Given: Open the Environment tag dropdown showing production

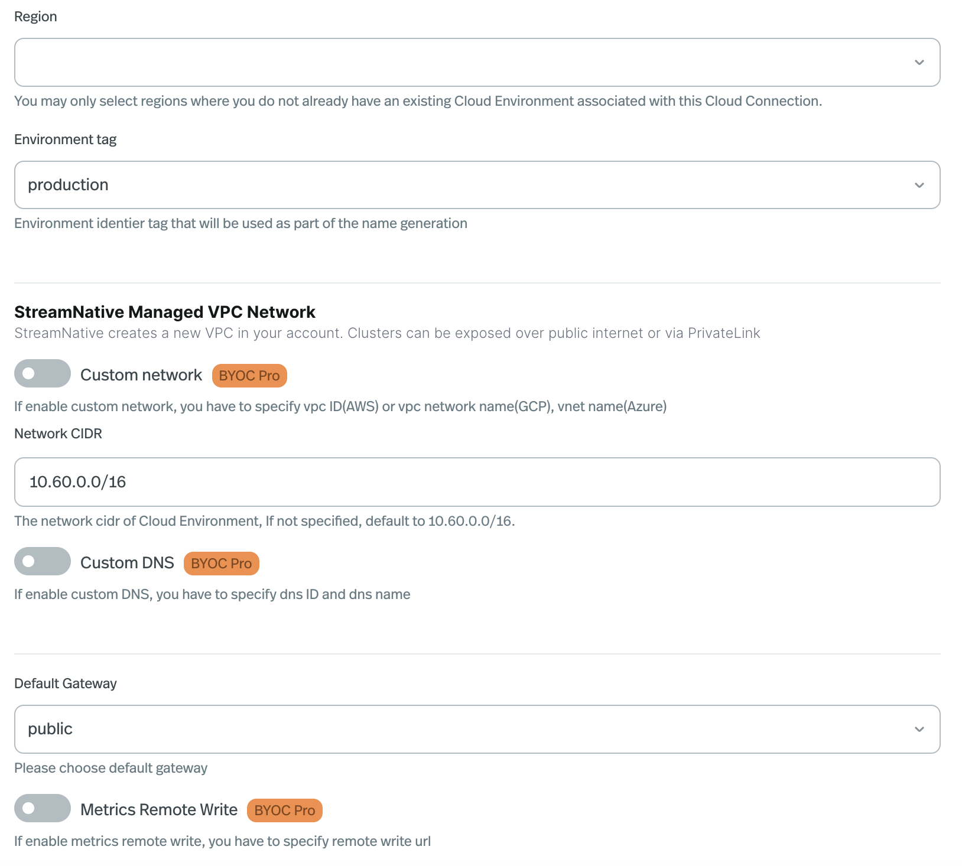Looking at the screenshot, I should click(x=473, y=184).
